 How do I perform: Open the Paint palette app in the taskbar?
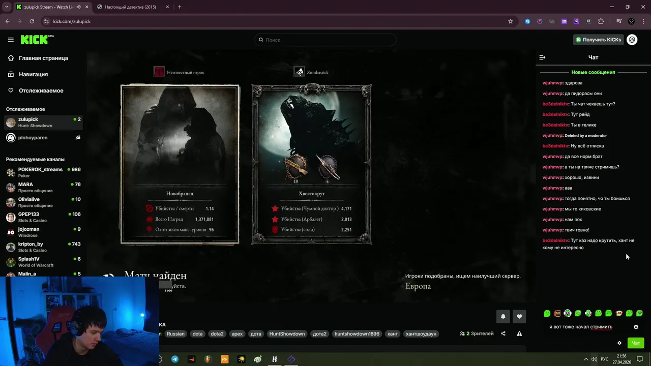coord(258,359)
